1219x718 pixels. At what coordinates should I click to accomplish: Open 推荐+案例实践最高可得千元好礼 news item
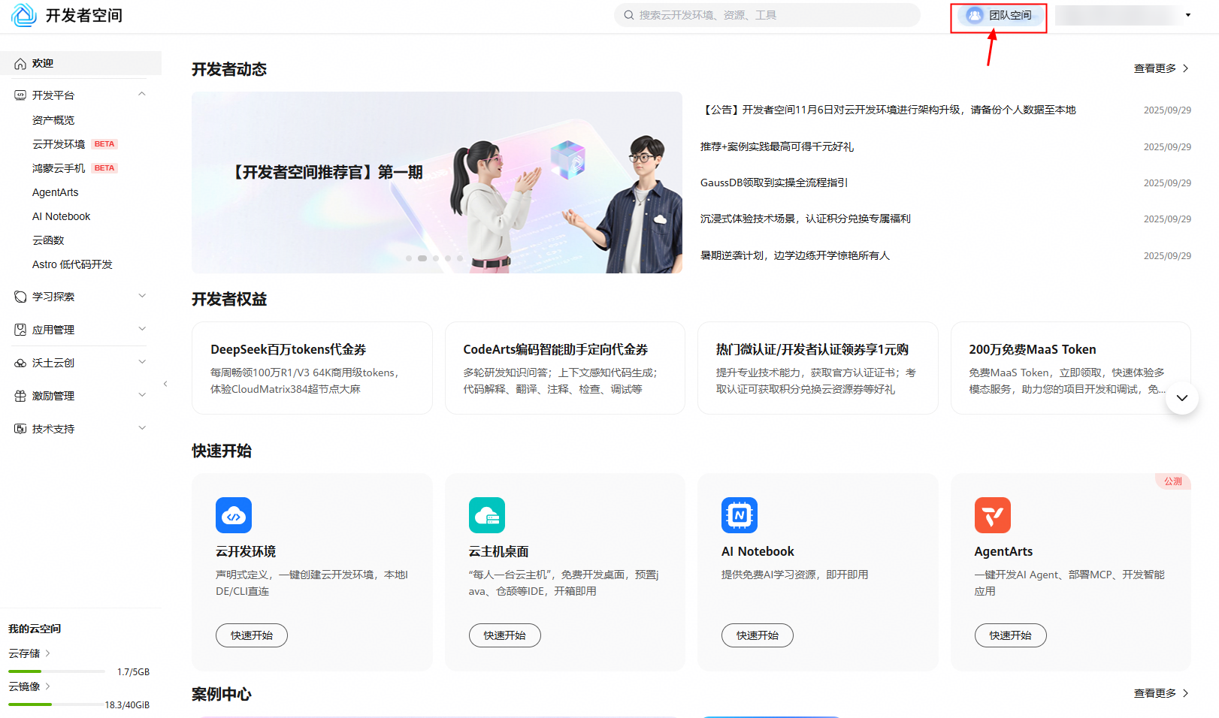point(777,146)
